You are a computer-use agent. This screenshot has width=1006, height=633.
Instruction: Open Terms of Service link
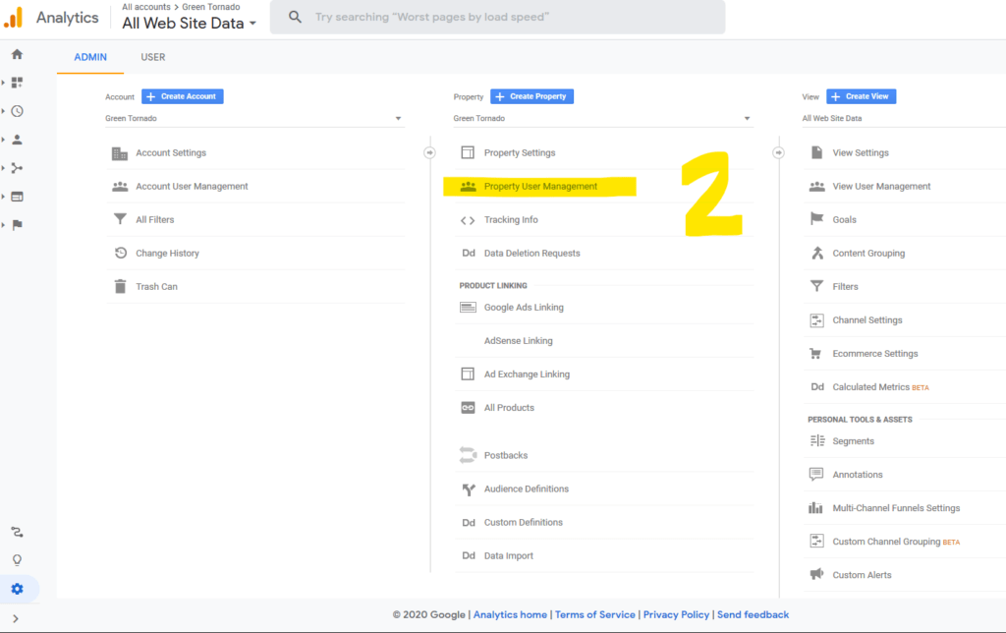point(594,614)
